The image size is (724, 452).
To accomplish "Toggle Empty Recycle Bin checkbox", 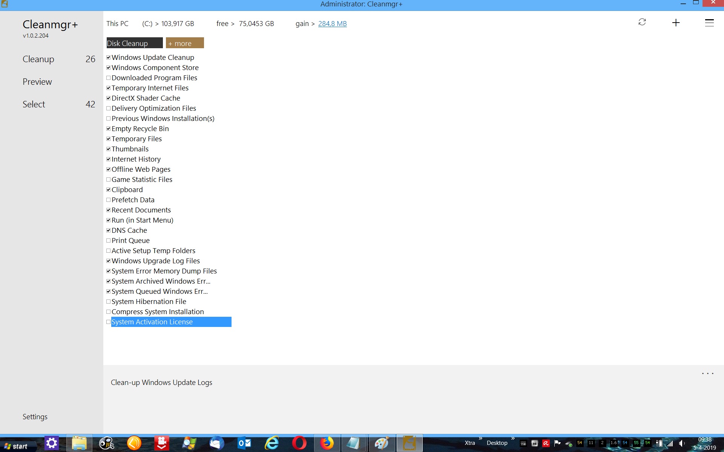I will tap(109, 129).
